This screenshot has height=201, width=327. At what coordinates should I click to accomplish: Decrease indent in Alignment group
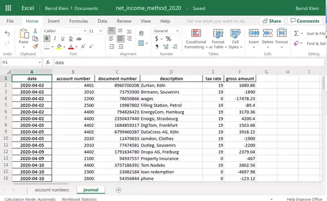coord(112,46)
